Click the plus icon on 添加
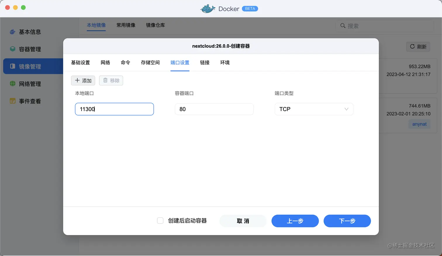 [x=77, y=80]
